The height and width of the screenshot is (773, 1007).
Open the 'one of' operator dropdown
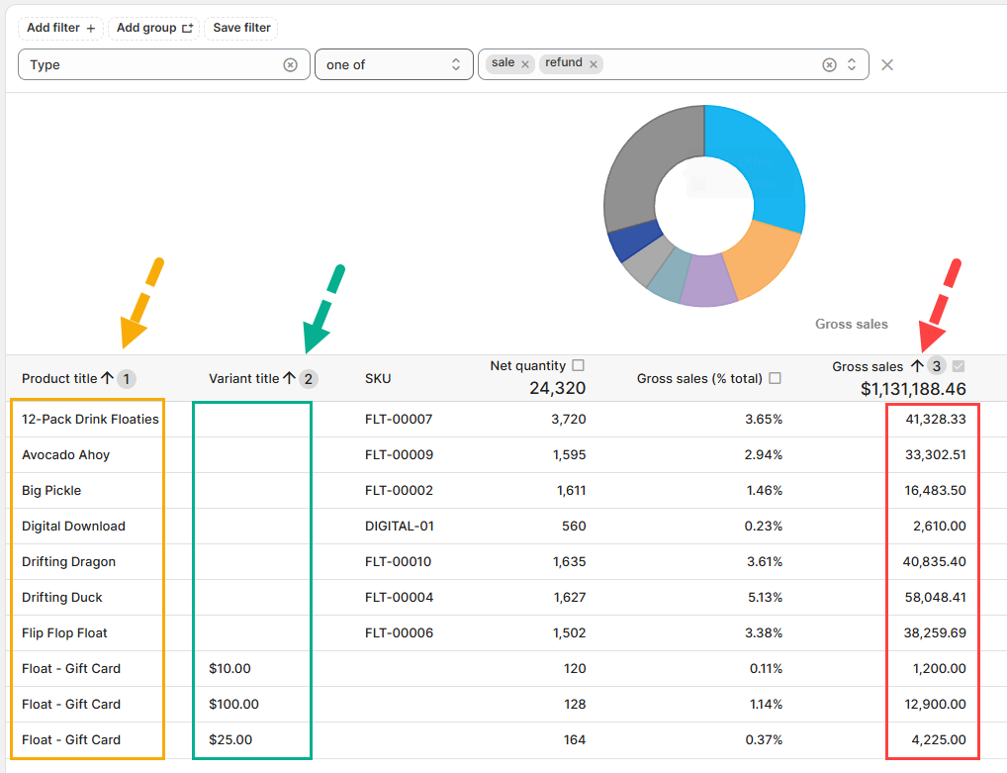(393, 64)
